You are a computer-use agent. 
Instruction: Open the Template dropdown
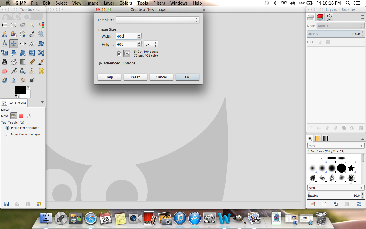(158, 20)
